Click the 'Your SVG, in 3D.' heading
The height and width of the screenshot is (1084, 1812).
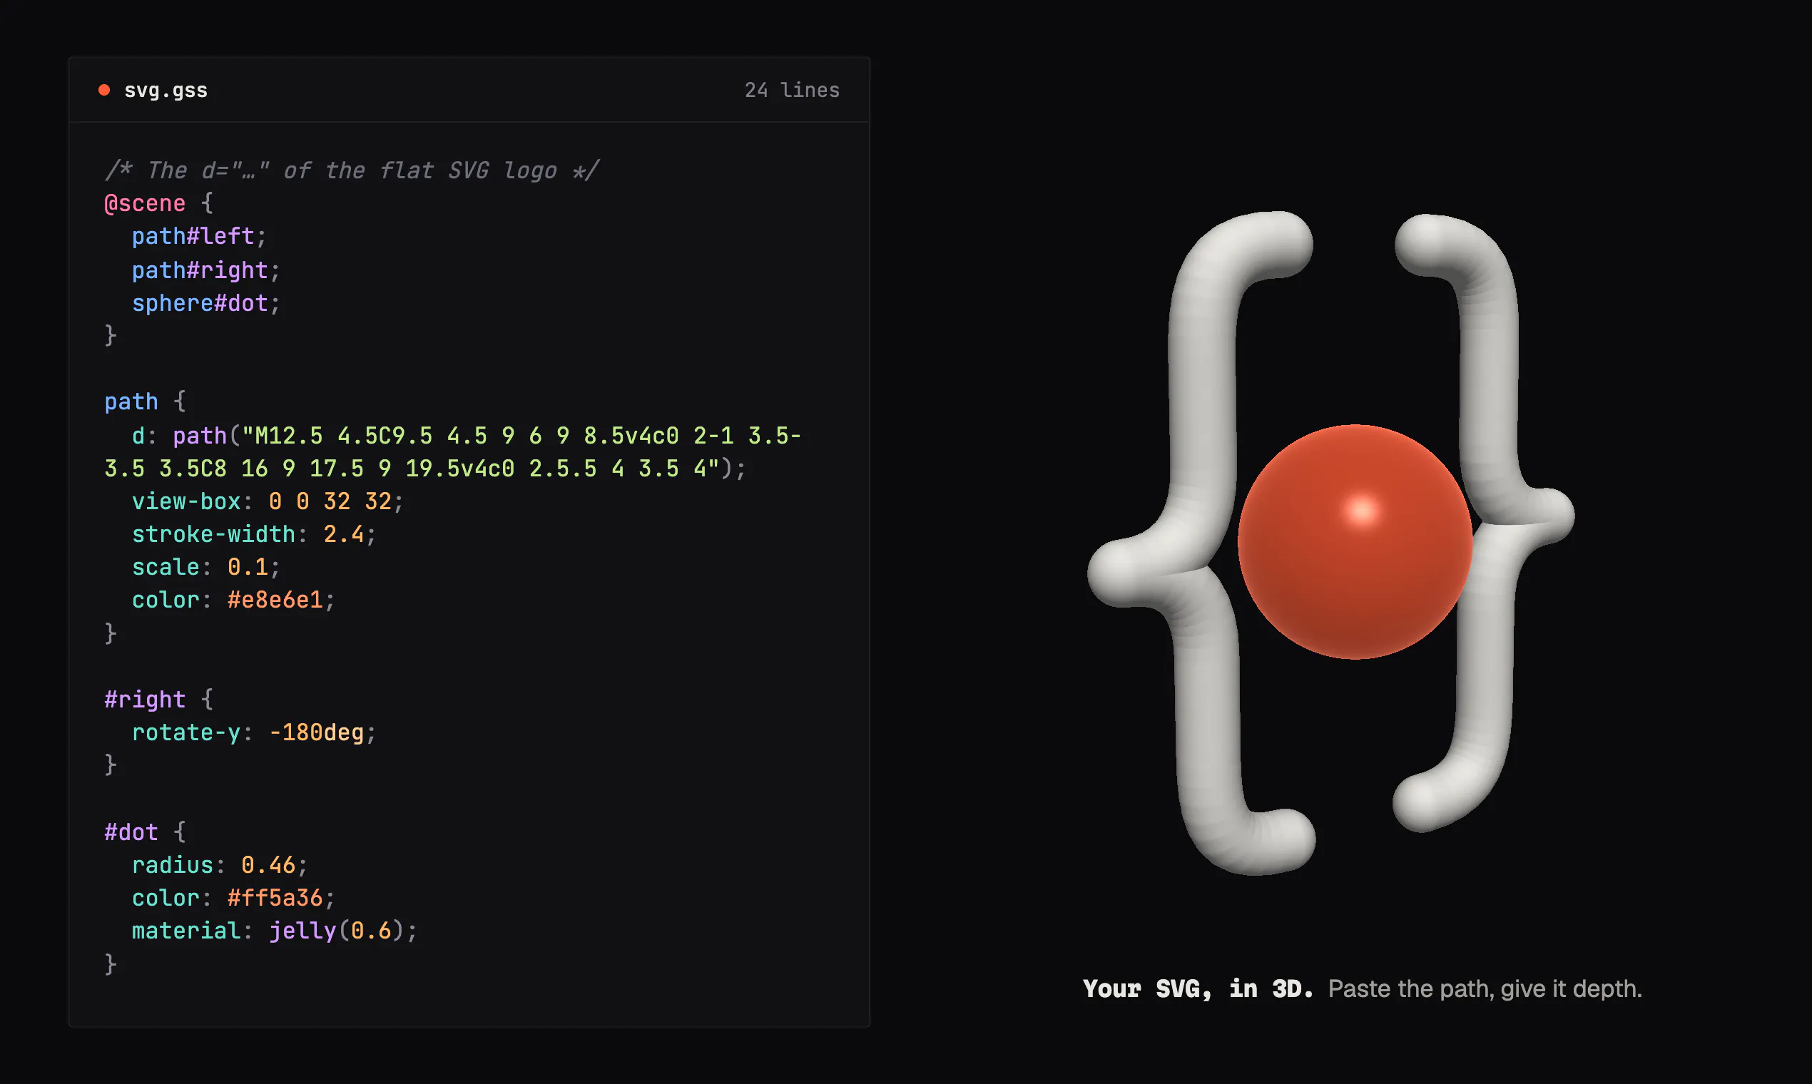point(1198,988)
